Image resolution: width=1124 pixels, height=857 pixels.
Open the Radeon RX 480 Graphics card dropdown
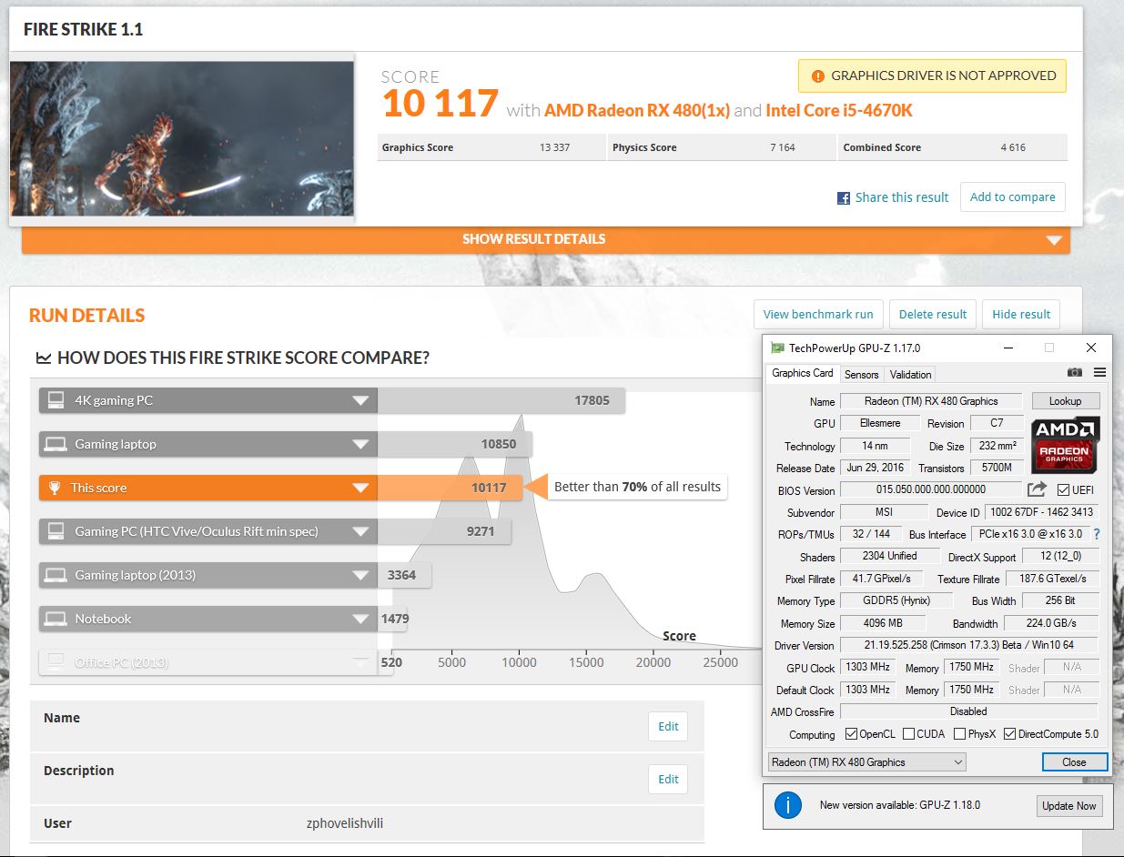pos(866,762)
